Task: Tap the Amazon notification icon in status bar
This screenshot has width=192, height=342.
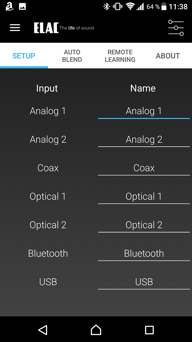Action: pyautogui.click(x=9, y=6)
